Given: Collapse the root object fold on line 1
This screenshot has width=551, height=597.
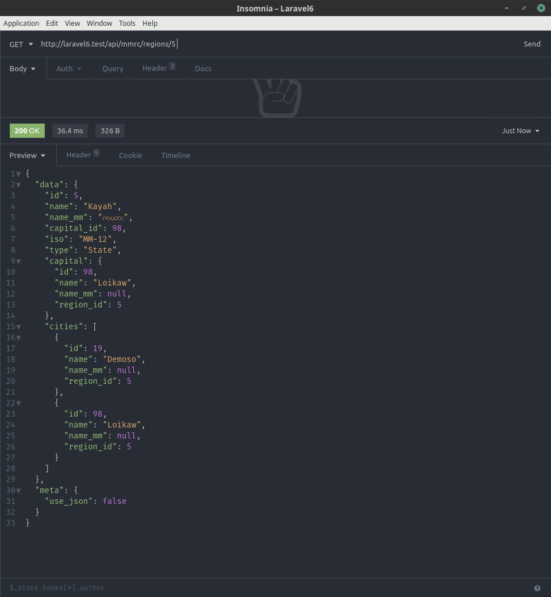Looking at the screenshot, I should (18, 174).
